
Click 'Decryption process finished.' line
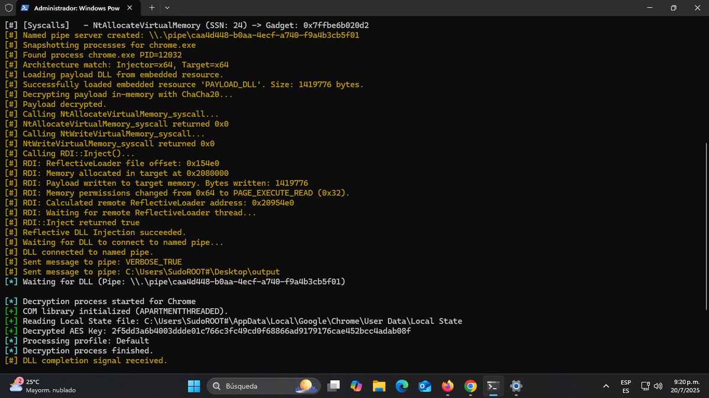pos(79,351)
